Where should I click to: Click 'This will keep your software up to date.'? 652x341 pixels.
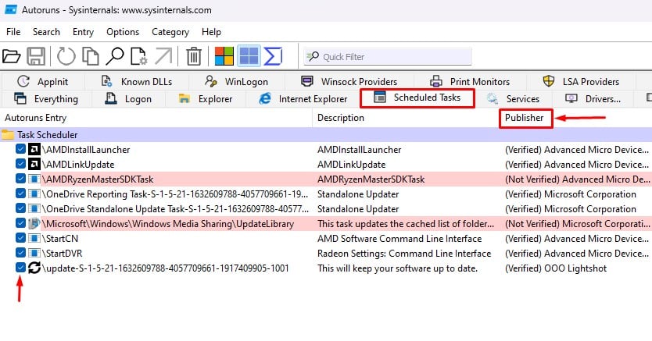(x=397, y=268)
